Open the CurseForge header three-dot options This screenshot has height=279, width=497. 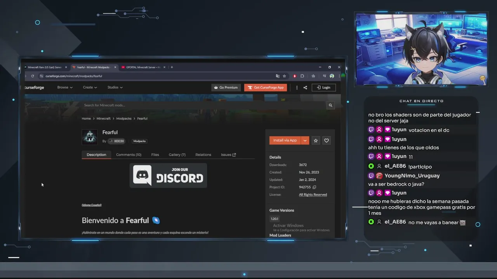point(297,88)
